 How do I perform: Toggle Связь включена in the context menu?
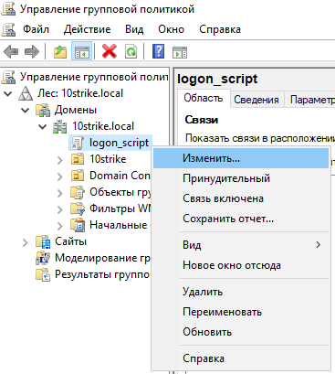(241, 198)
